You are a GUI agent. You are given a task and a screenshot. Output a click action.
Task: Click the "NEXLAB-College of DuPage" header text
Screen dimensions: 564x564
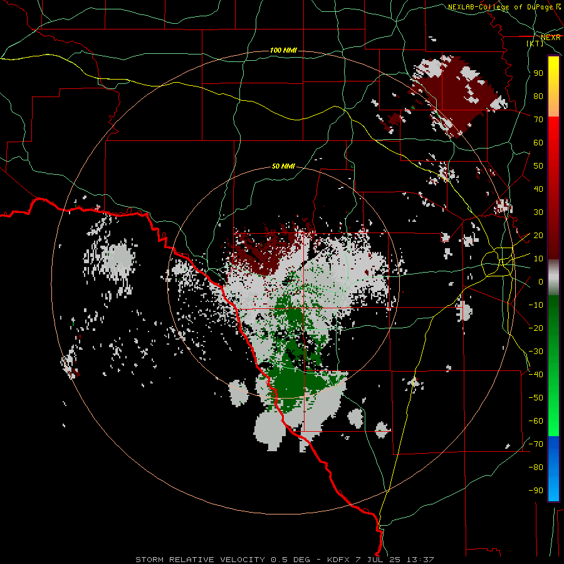tap(500, 7)
